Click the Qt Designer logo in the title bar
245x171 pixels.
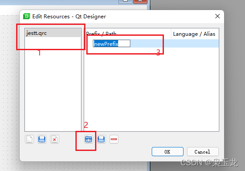coord(27,16)
